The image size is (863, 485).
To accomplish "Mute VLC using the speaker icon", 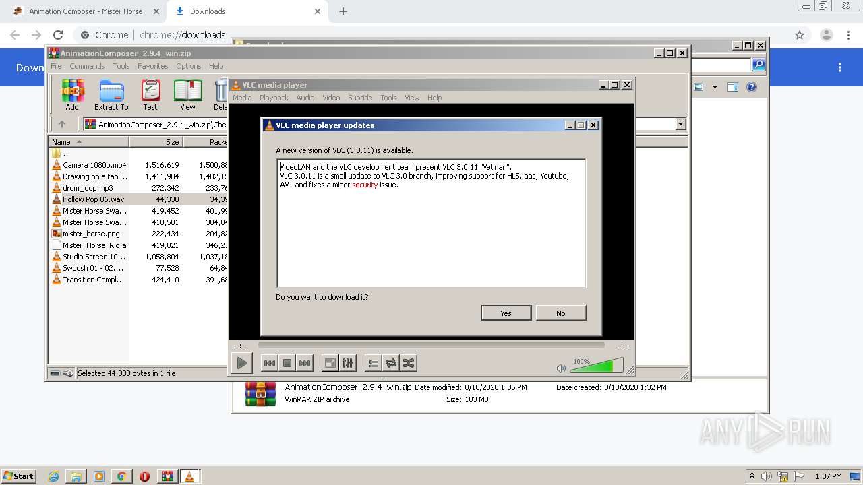I will [561, 368].
